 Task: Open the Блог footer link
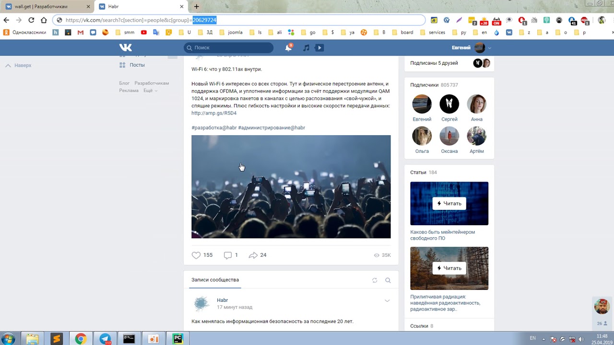point(124,83)
